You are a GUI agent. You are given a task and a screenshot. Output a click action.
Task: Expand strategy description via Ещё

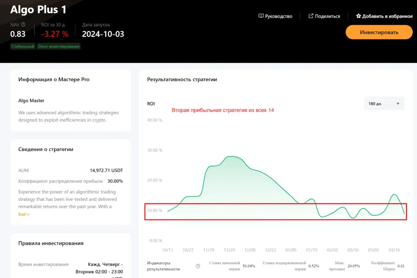24,214
